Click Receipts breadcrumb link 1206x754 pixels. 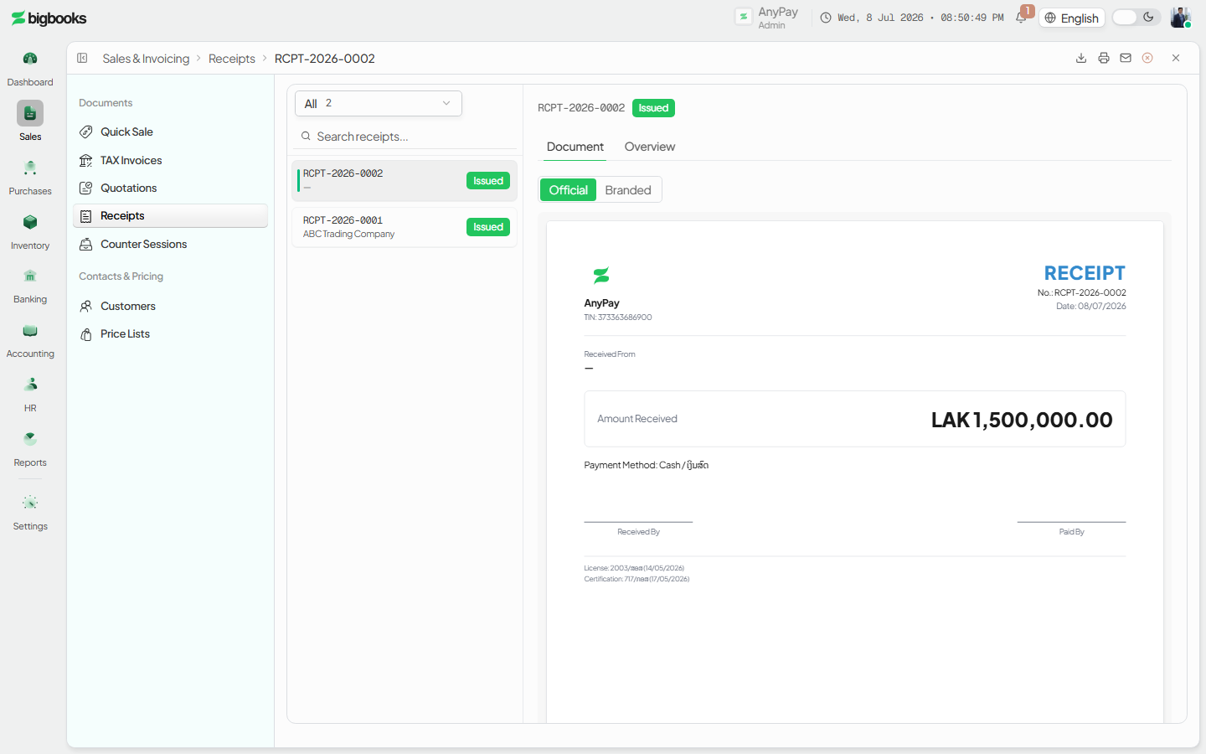point(232,59)
